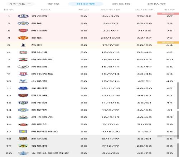
Task: Select the 南安普敦 row
Action: 89,59
